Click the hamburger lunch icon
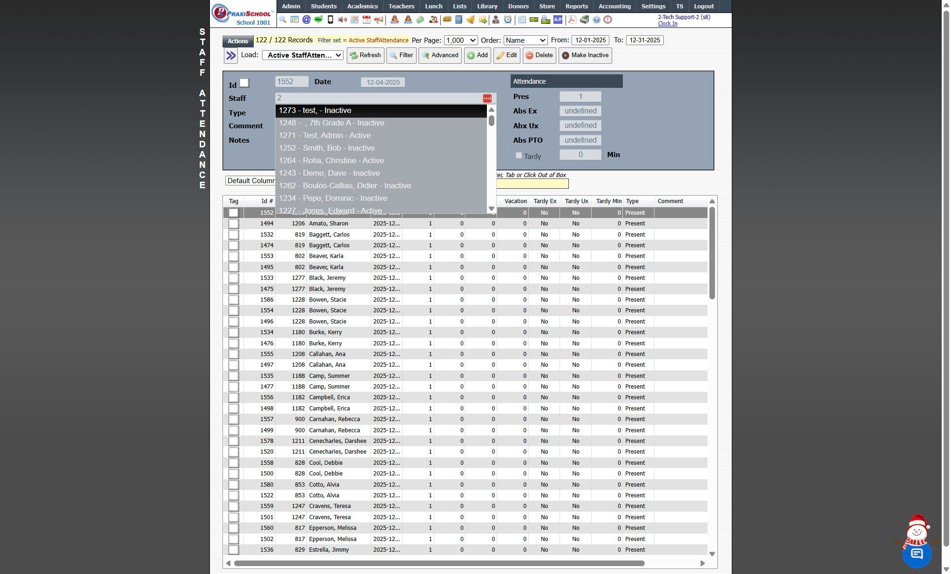Viewport: 951px width, 574px height. click(447, 20)
